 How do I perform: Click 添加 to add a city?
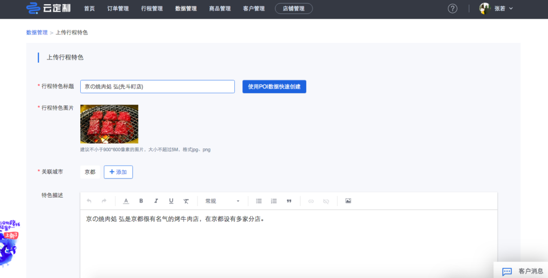click(x=118, y=172)
